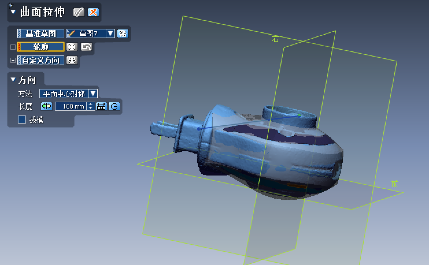The image size is (429, 265).
Task: Click the measure distance ruler icon
Action: coord(101,106)
